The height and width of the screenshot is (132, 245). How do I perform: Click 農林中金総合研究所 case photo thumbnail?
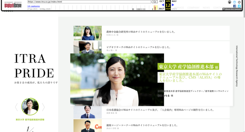(87, 33)
